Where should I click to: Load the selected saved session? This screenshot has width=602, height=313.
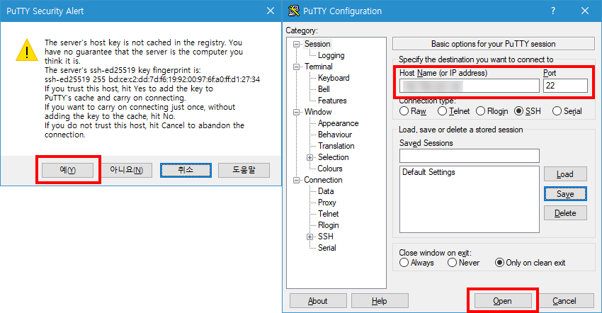565,174
